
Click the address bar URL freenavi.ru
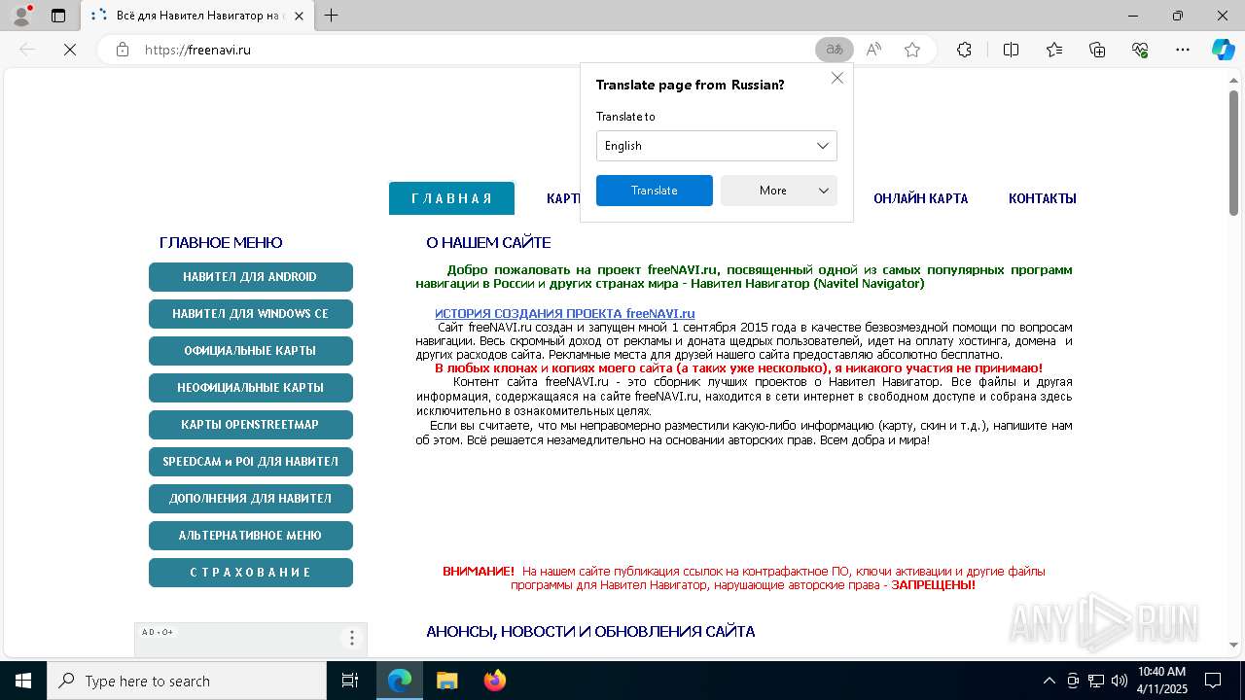197,50
